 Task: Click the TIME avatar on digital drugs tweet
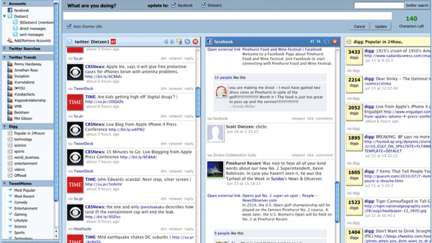click(x=75, y=103)
